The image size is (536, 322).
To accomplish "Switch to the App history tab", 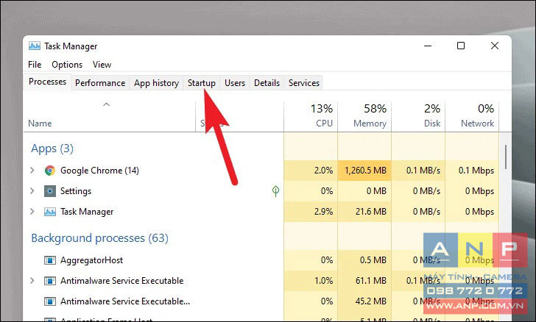I will pos(156,83).
